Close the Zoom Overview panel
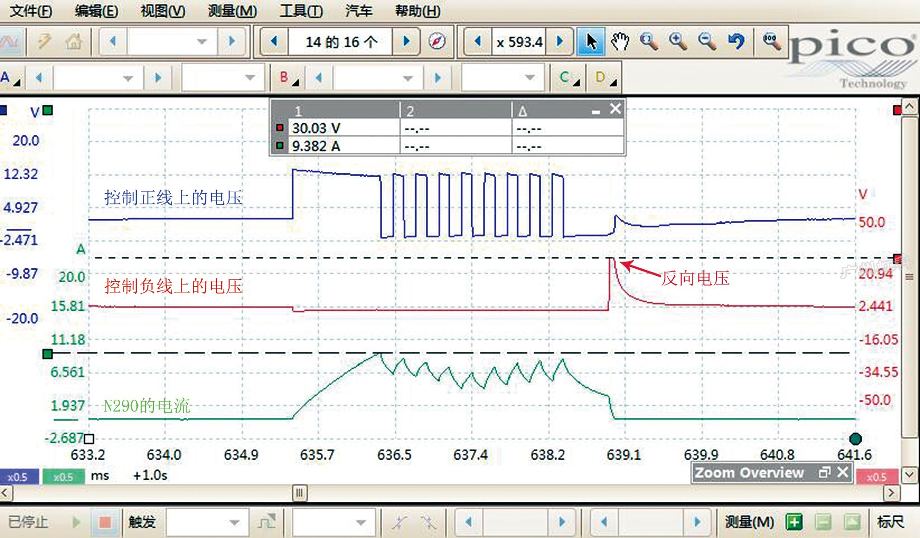 click(843, 472)
